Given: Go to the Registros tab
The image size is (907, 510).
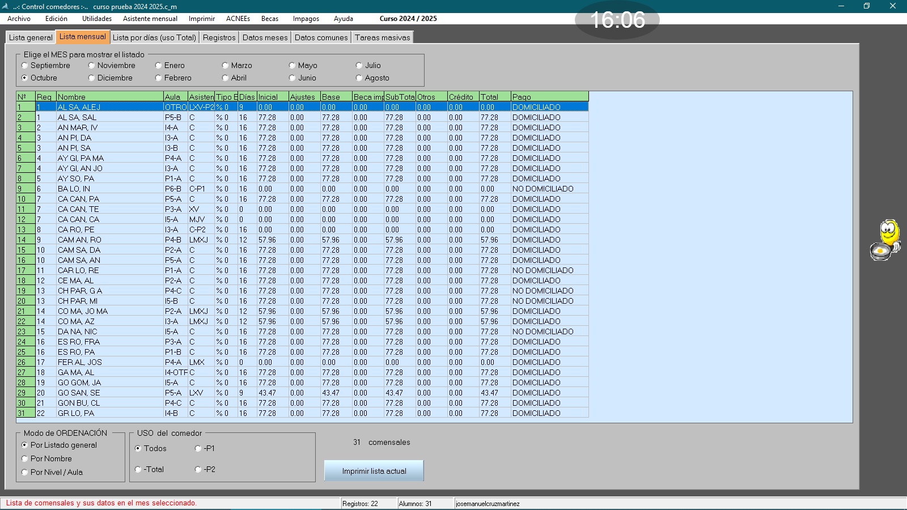Looking at the screenshot, I should tap(219, 37).
